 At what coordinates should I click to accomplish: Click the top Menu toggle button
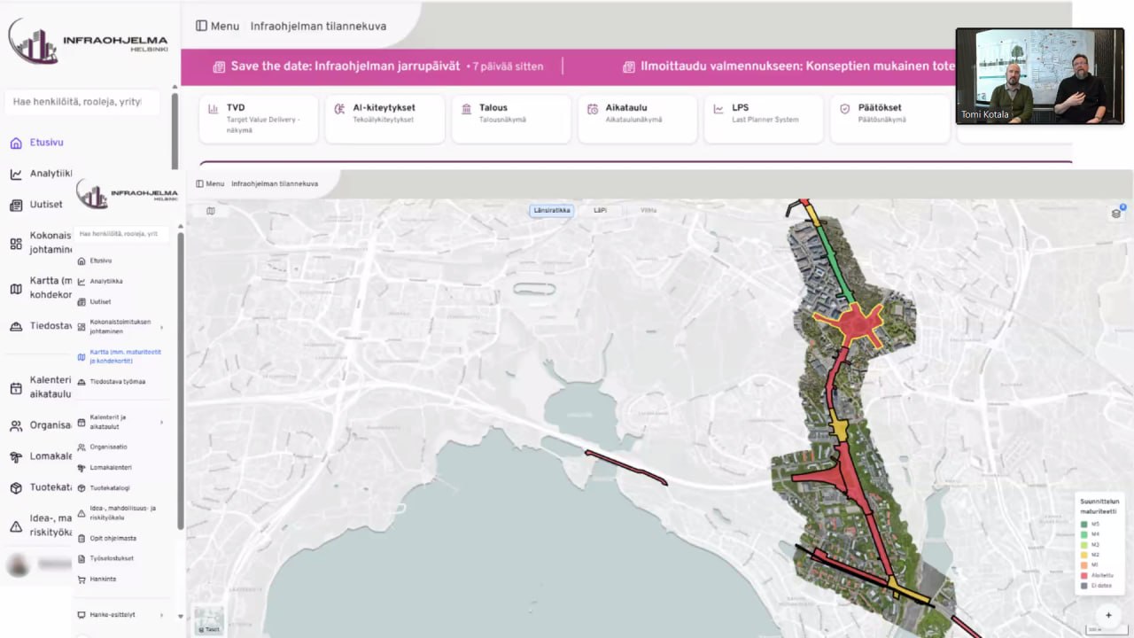point(217,27)
